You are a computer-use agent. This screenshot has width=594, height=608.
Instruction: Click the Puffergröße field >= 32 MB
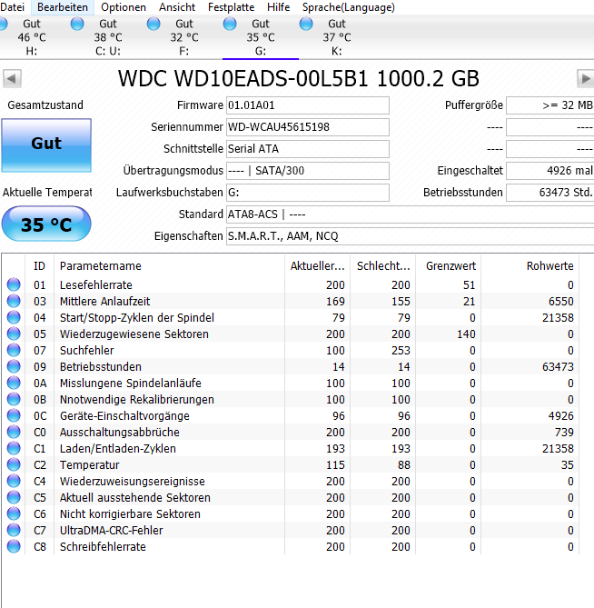tap(550, 105)
